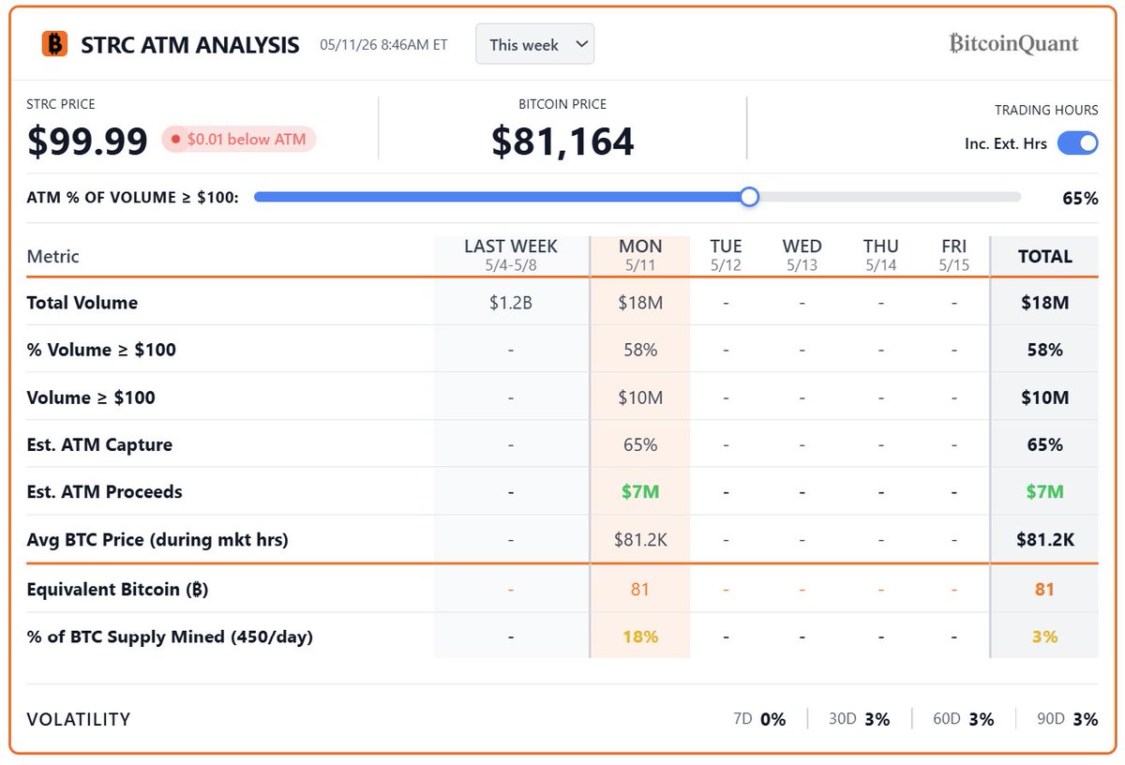The image size is (1125, 765).
Task: Click the Est. ATM Capture row label
Action: pos(99,444)
